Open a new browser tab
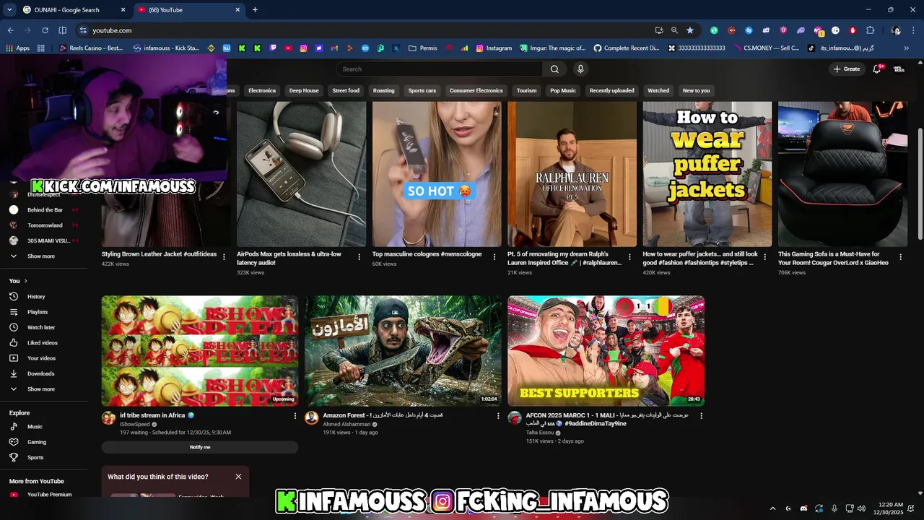Screen dimensions: 924x520 [255, 10]
